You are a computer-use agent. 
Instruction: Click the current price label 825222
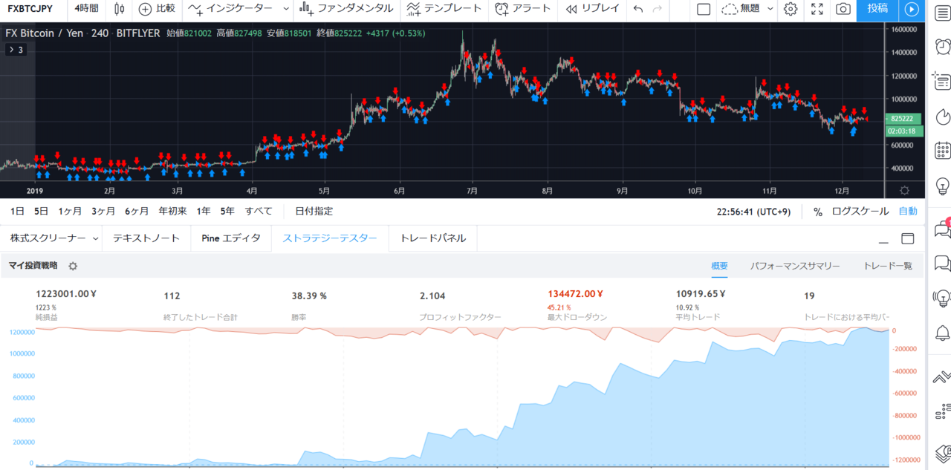906,119
